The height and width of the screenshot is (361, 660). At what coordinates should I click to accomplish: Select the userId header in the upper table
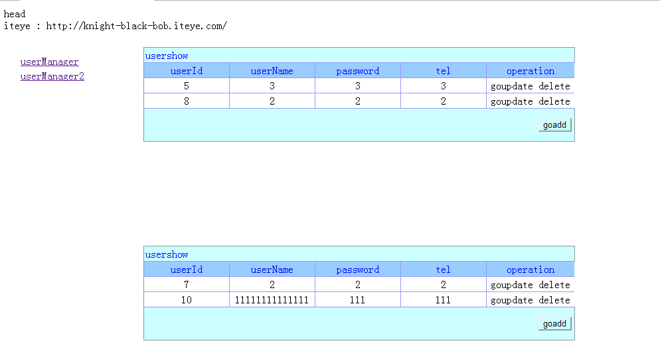(x=187, y=70)
